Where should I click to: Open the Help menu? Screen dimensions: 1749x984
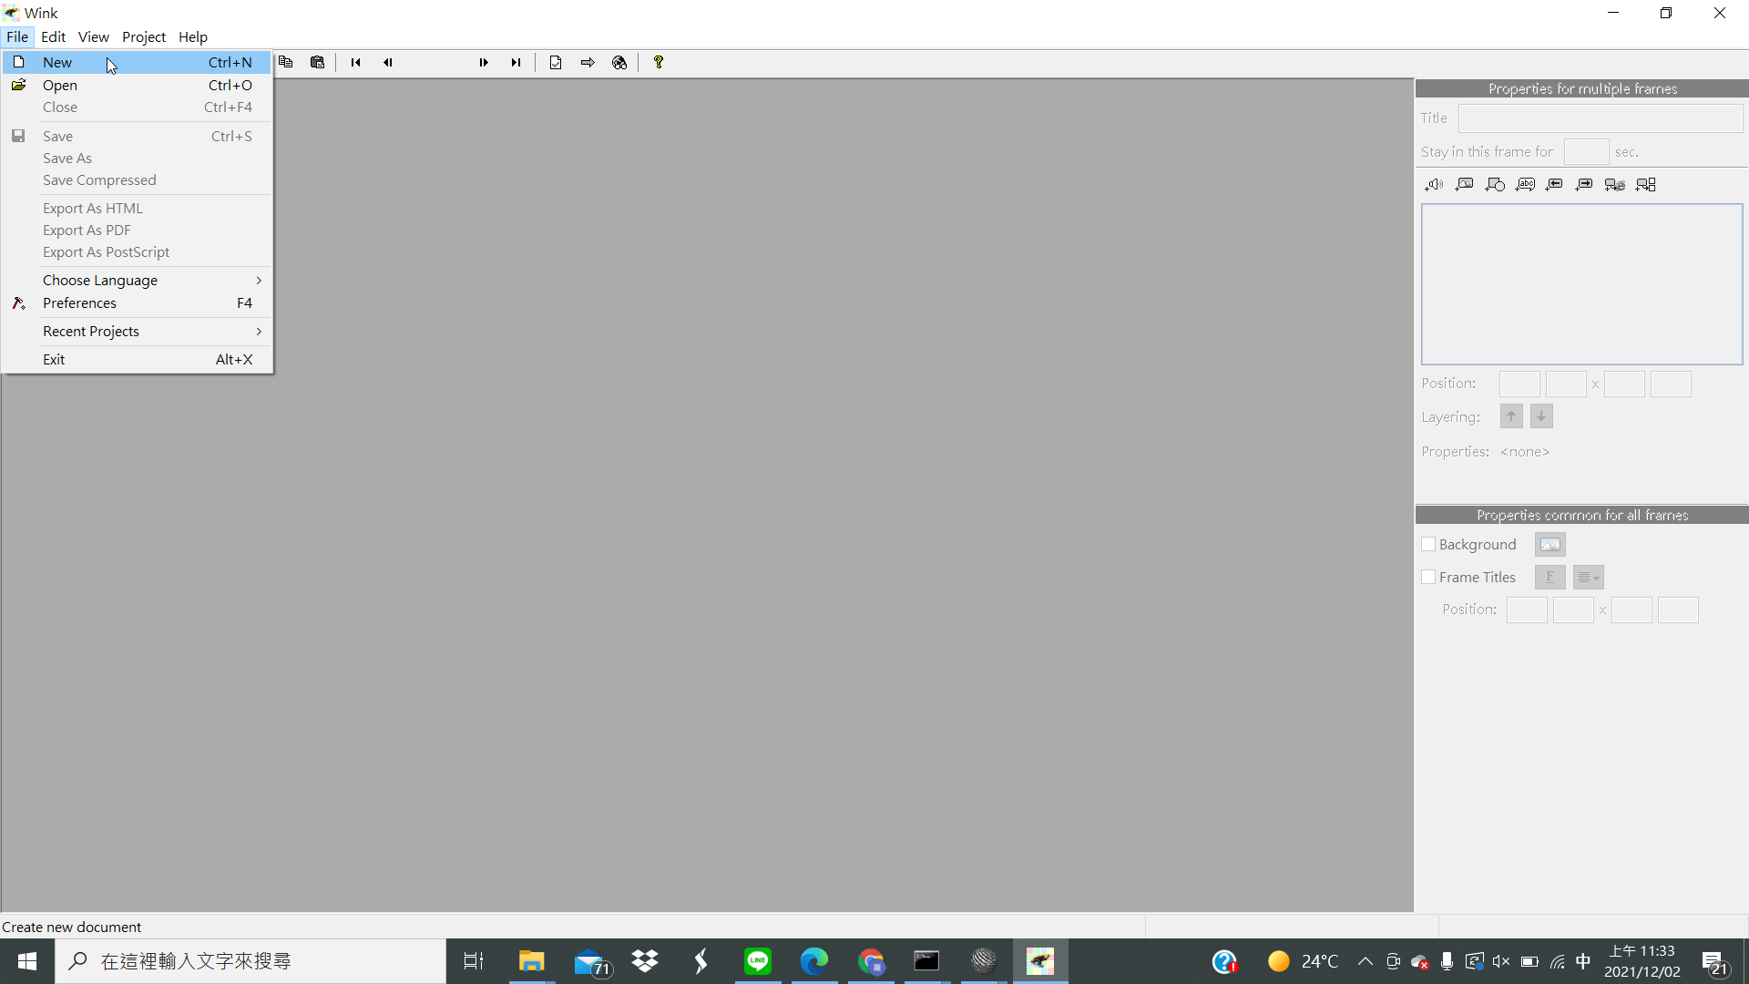[x=193, y=36]
